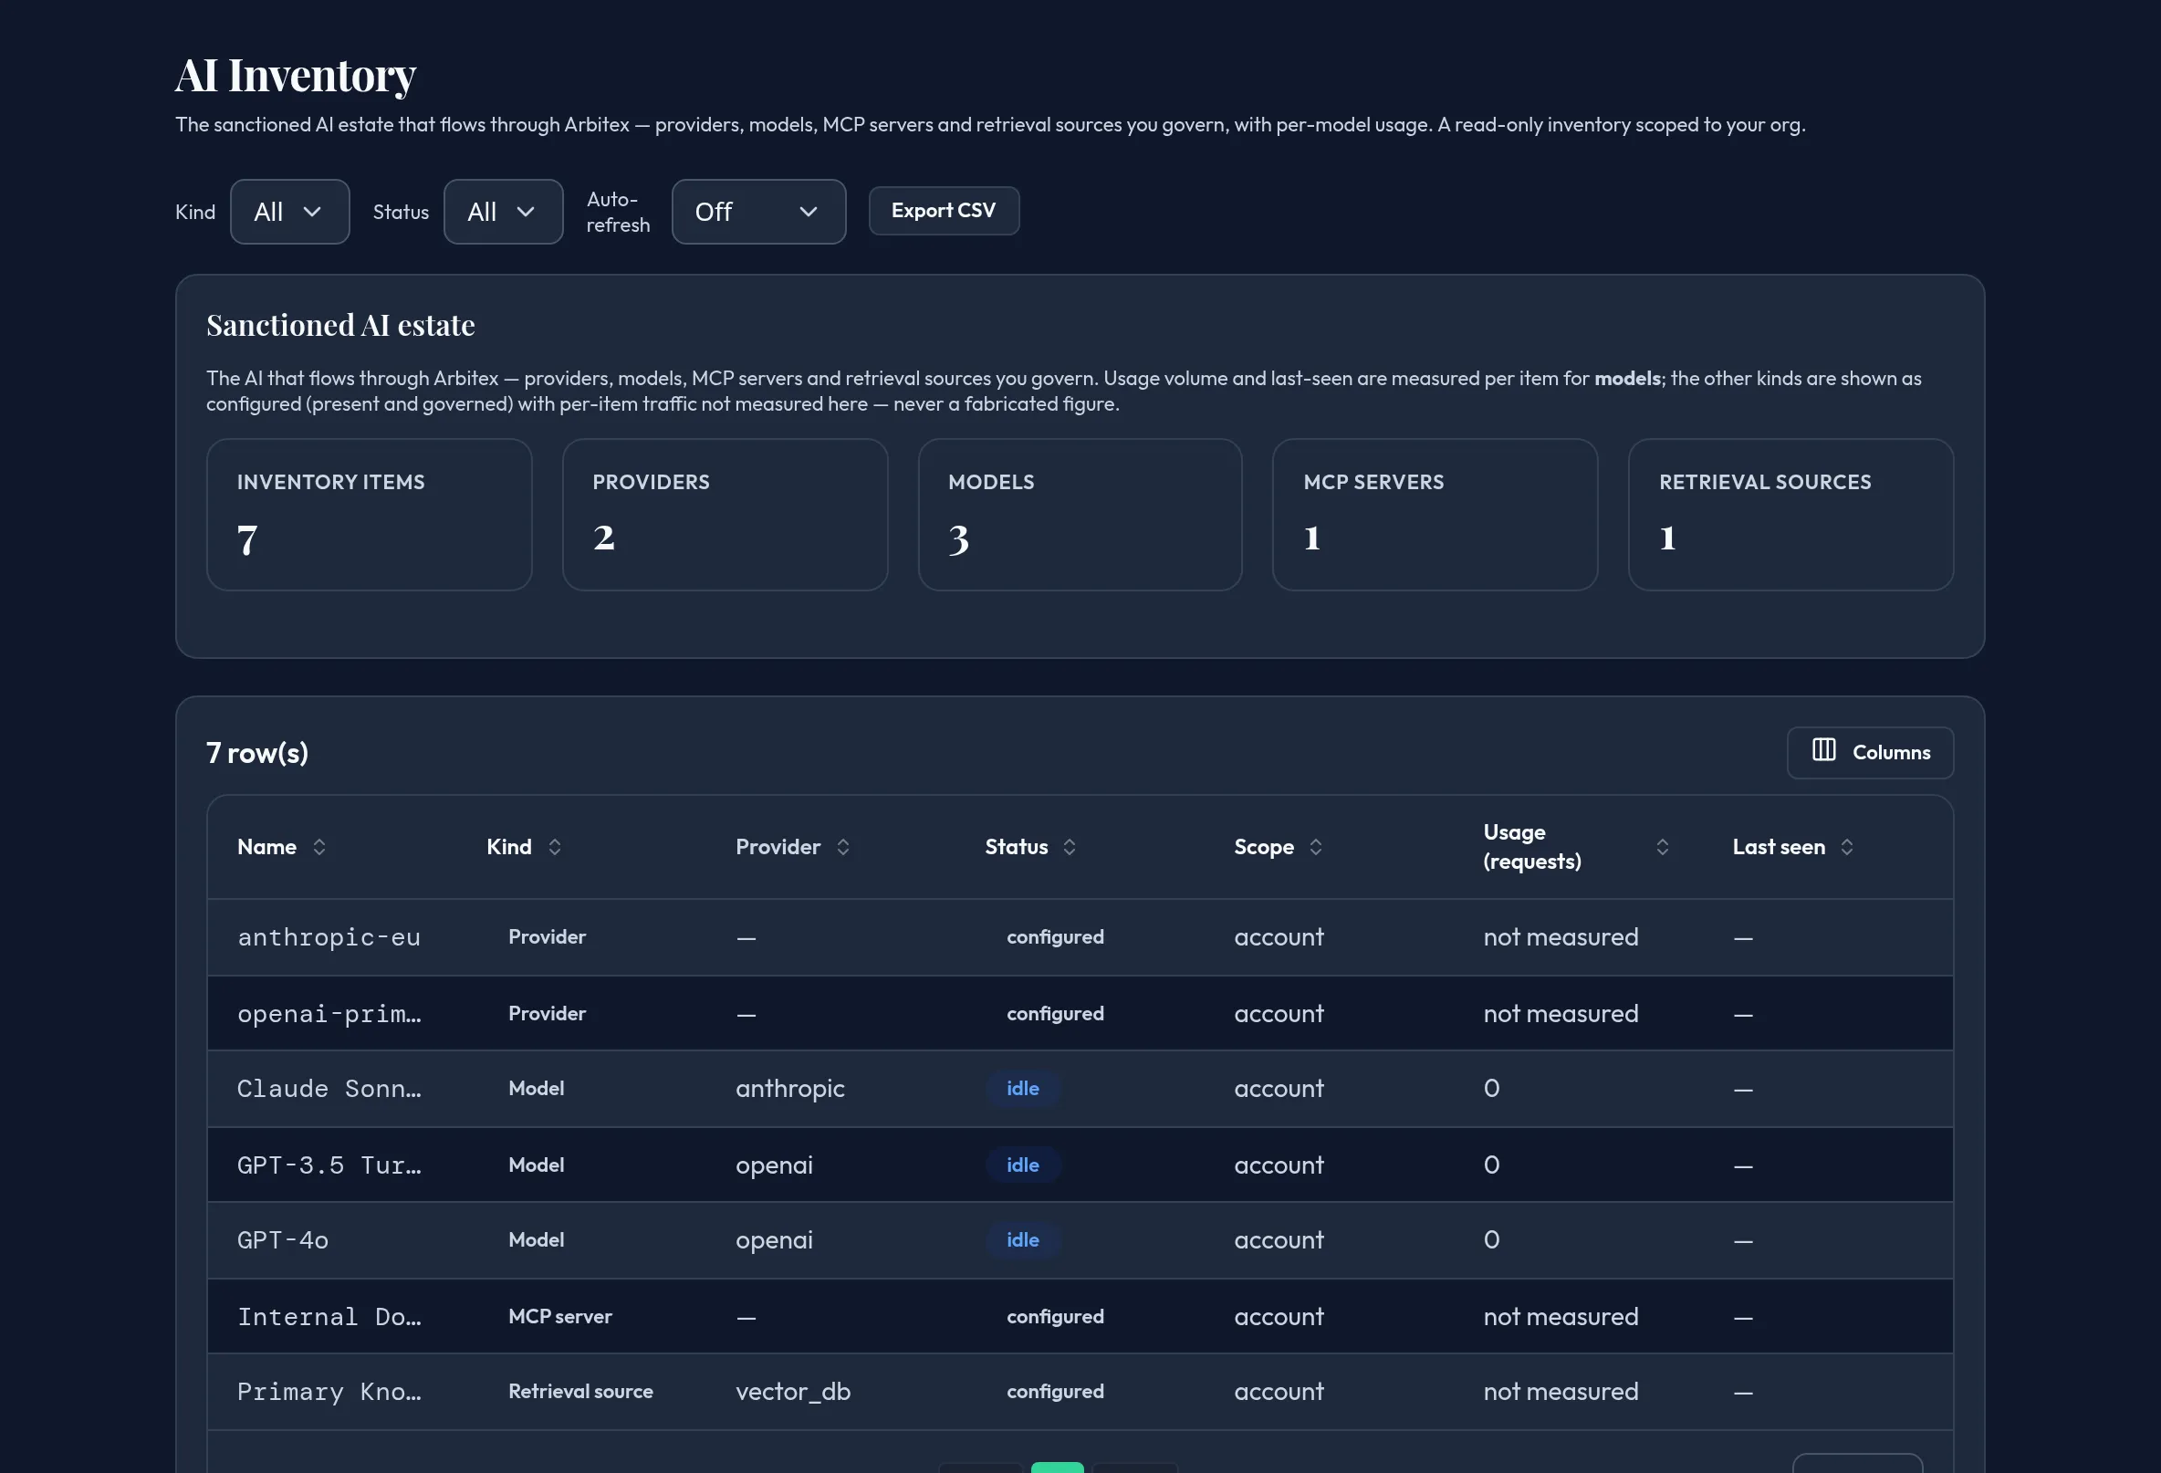Select the openai-prim… row name
Screen dimensions: 2161x1473
pyautogui.click(x=329, y=1014)
